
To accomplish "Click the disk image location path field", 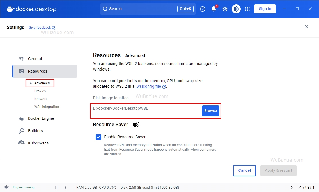I will tap(145, 109).
